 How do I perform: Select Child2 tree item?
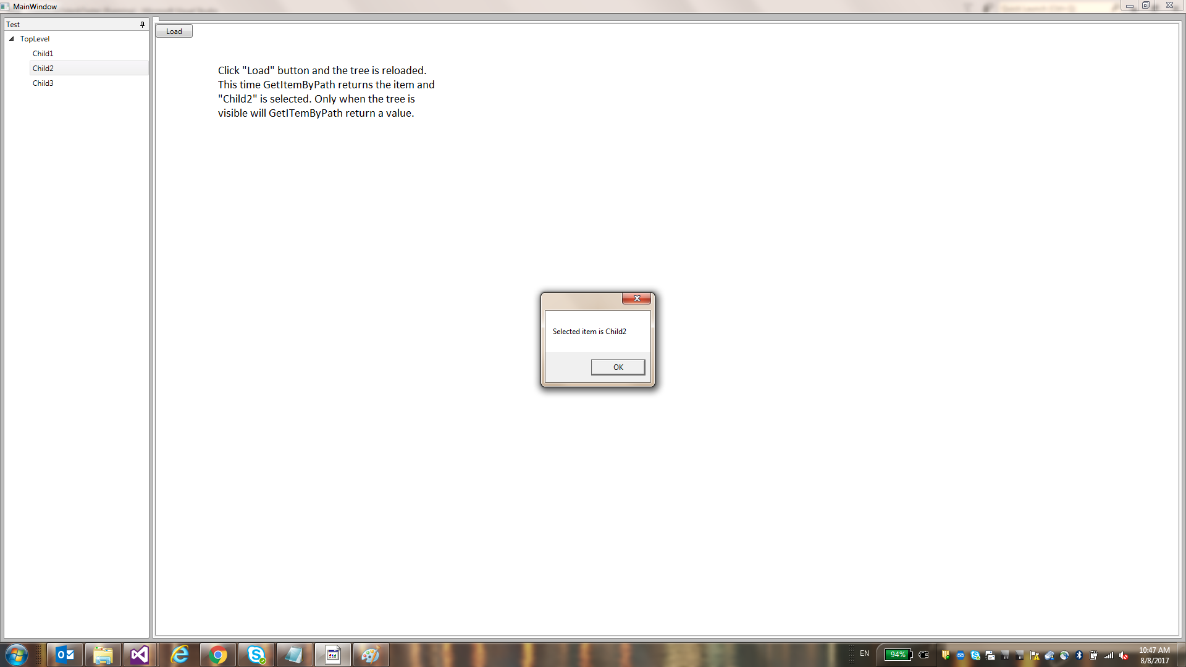43,69
